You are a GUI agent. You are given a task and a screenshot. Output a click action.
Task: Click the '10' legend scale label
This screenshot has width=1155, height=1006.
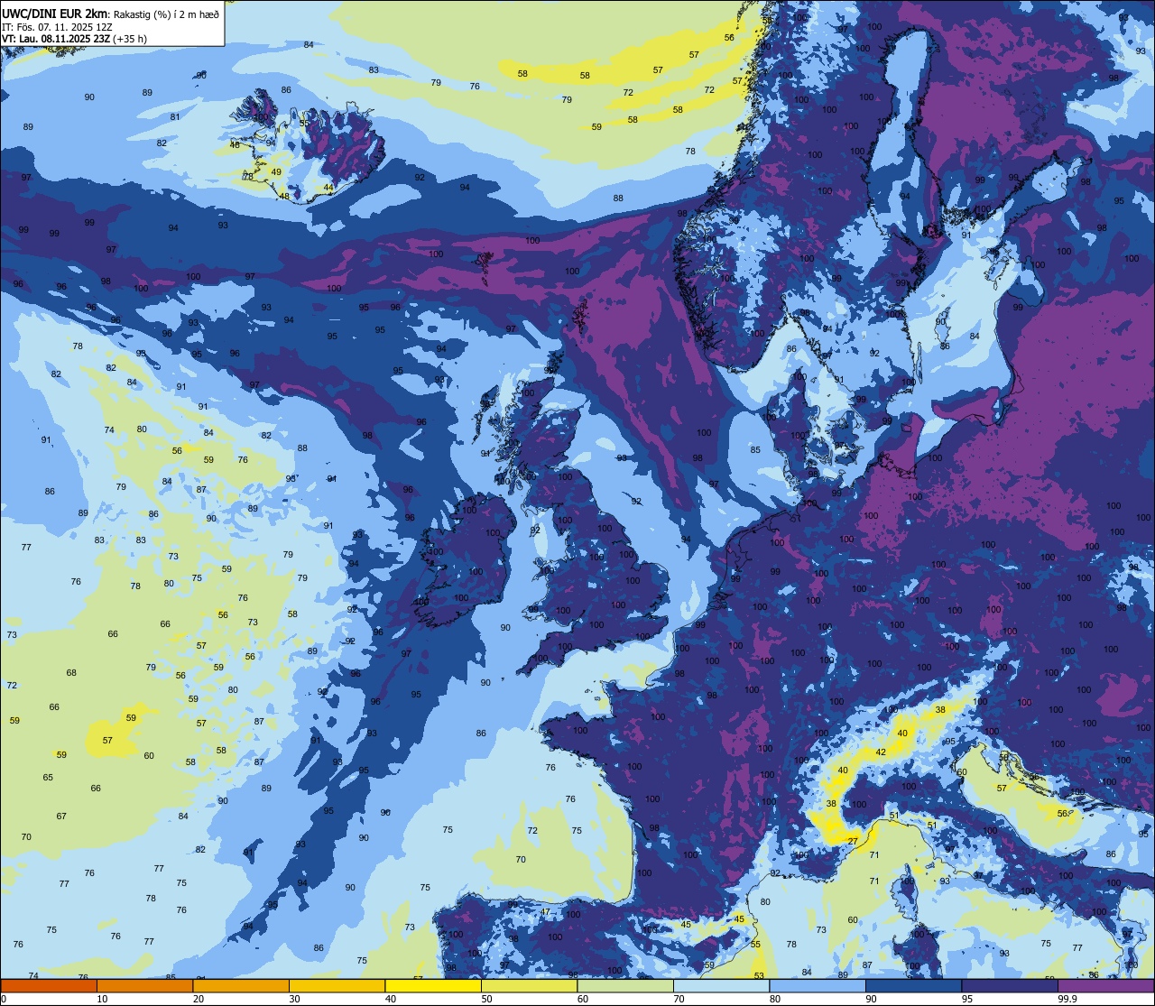102,999
